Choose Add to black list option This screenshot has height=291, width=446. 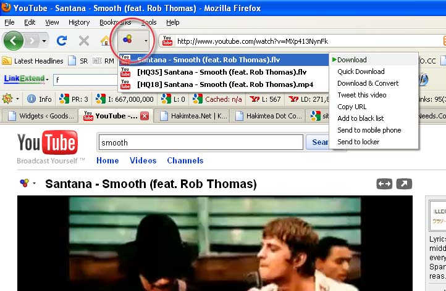(374, 118)
